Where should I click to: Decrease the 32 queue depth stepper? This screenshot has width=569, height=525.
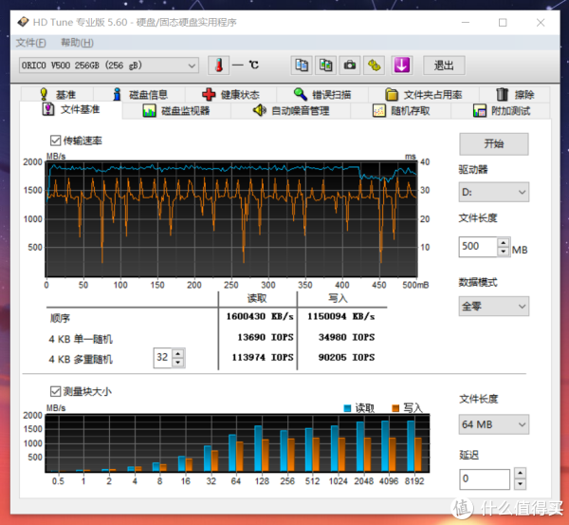pyautogui.click(x=178, y=363)
